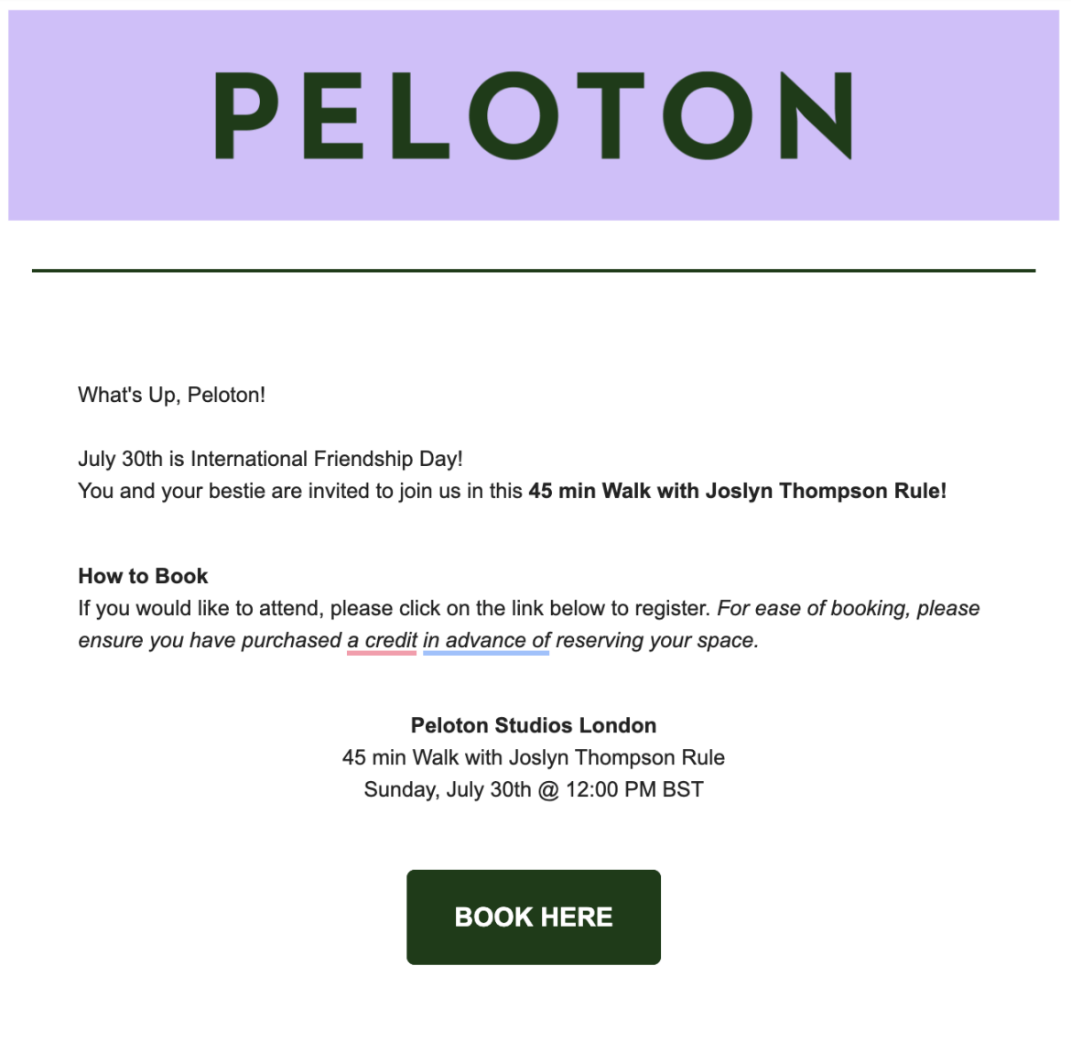The image size is (1071, 1042).
Task: Click the "What's Up, Peloton!" greeting
Action: 171,395
